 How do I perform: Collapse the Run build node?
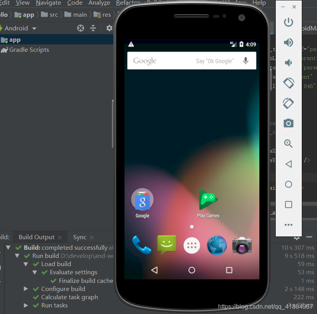17,256
